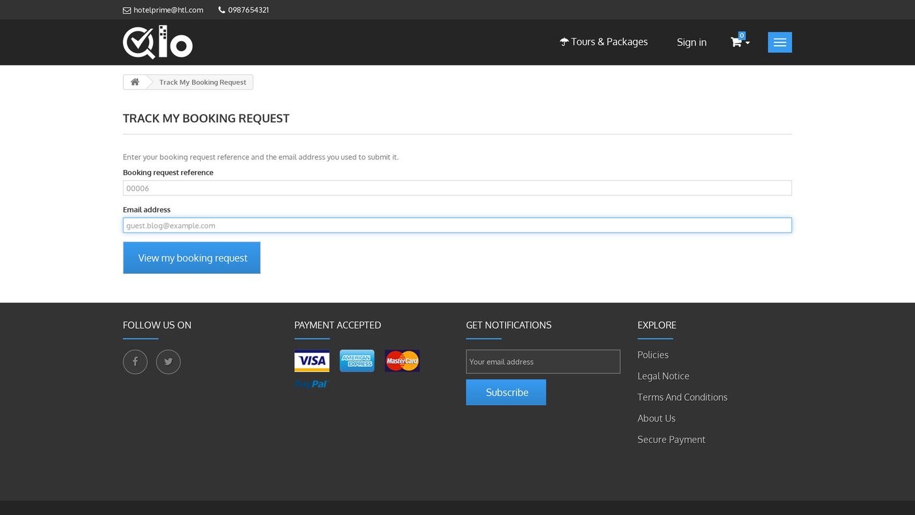Click the Subscribe button
915x515 pixels.
tap(506, 392)
